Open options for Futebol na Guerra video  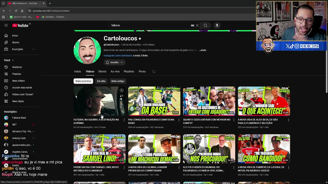124,120
